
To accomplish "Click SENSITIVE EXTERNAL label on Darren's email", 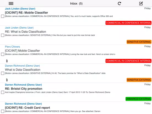I will (139, 80).
